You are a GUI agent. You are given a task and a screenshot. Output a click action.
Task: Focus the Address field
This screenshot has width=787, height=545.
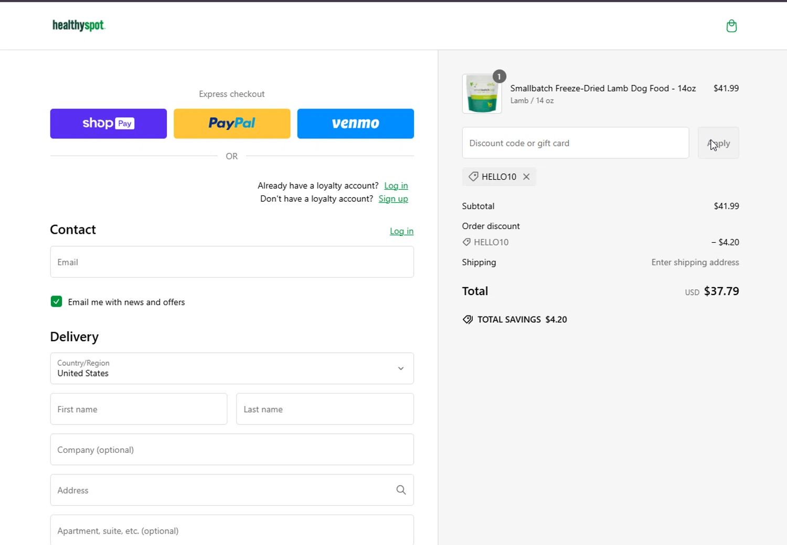click(232, 490)
